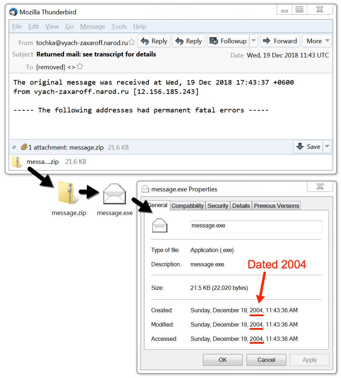This screenshot has height=378, width=341.
Task: Click the Reply button beside the sender's star
Action: click(154, 41)
